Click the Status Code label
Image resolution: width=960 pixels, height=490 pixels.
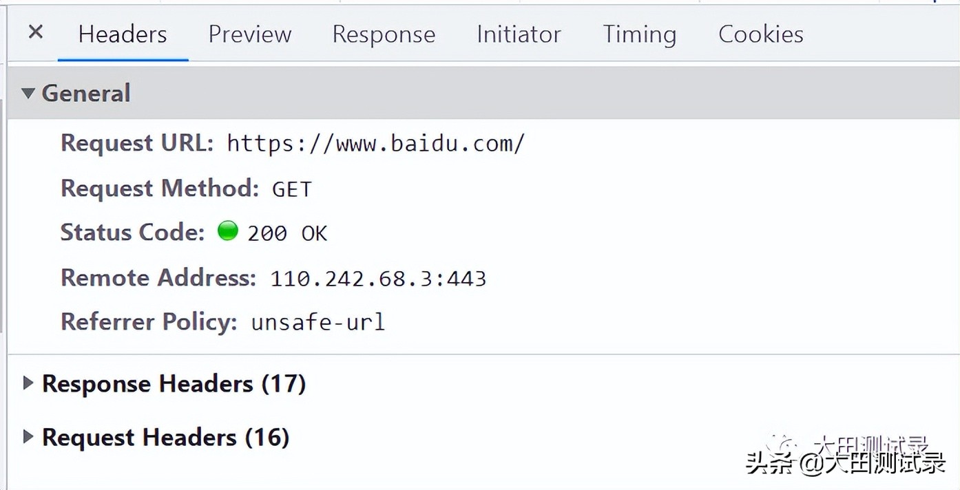click(x=132, y=232)
